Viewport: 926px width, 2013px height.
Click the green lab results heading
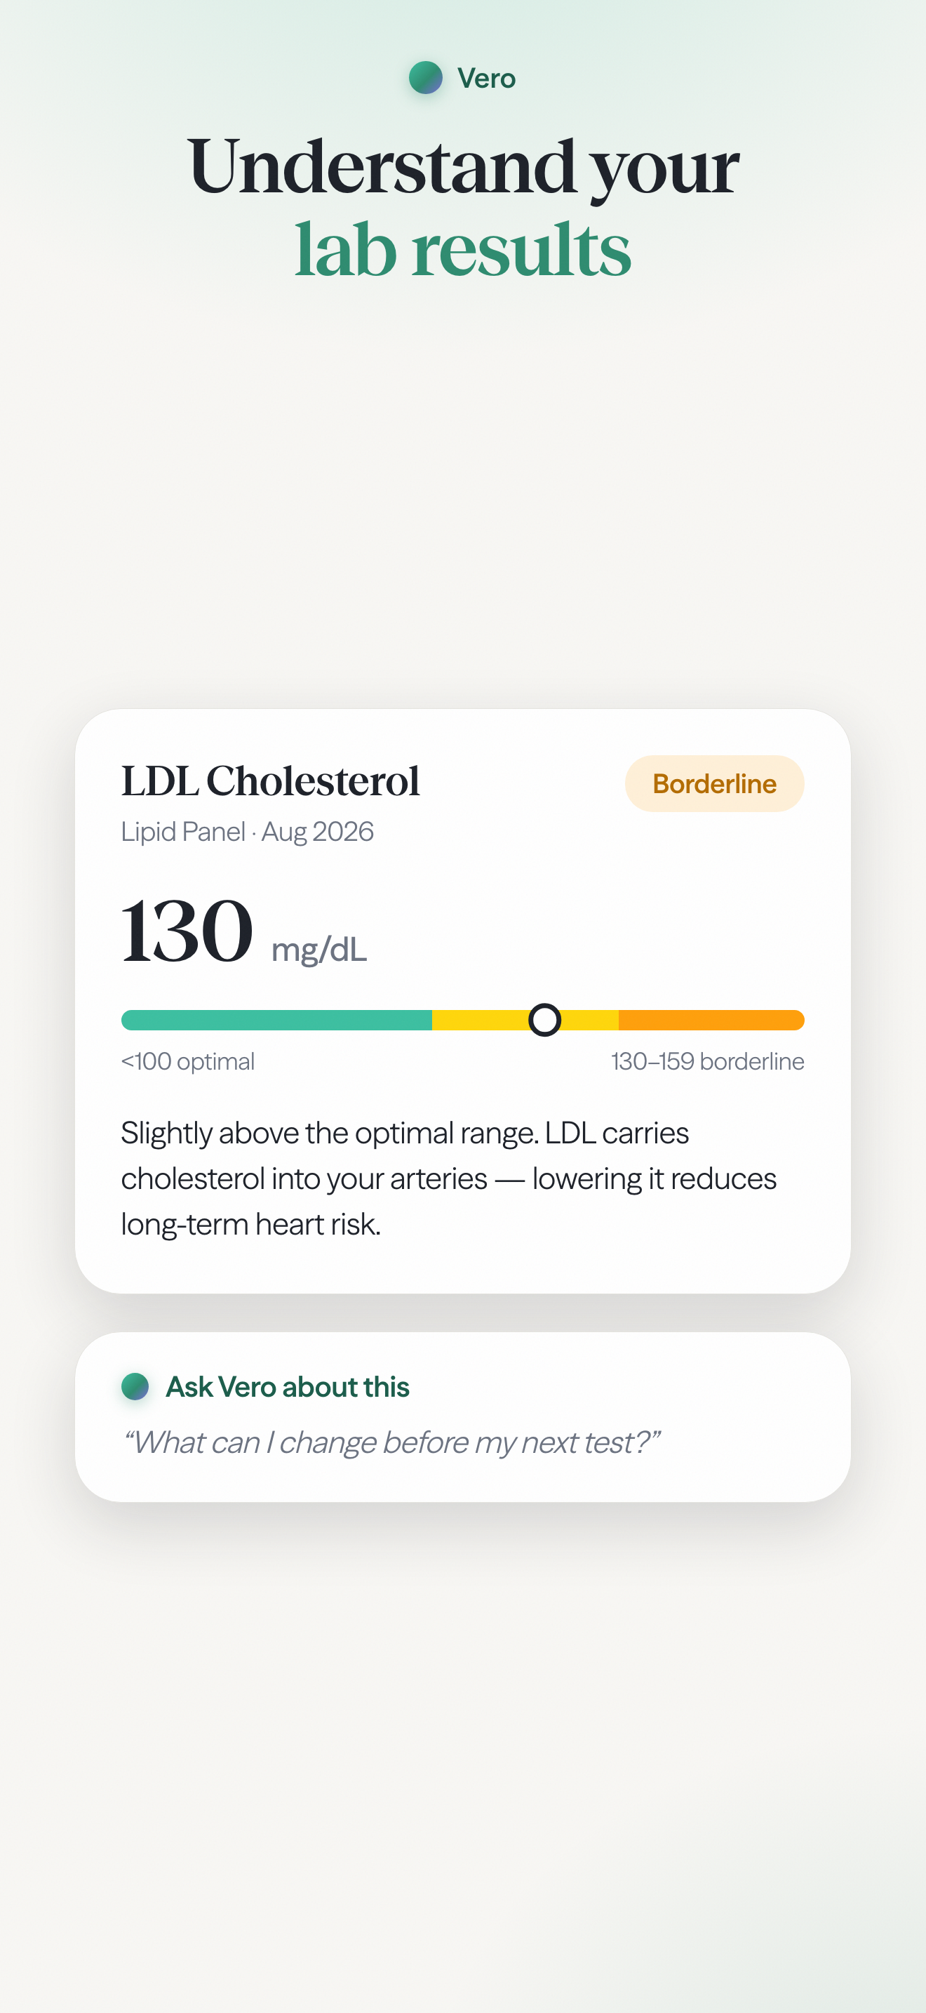point(463,249)
